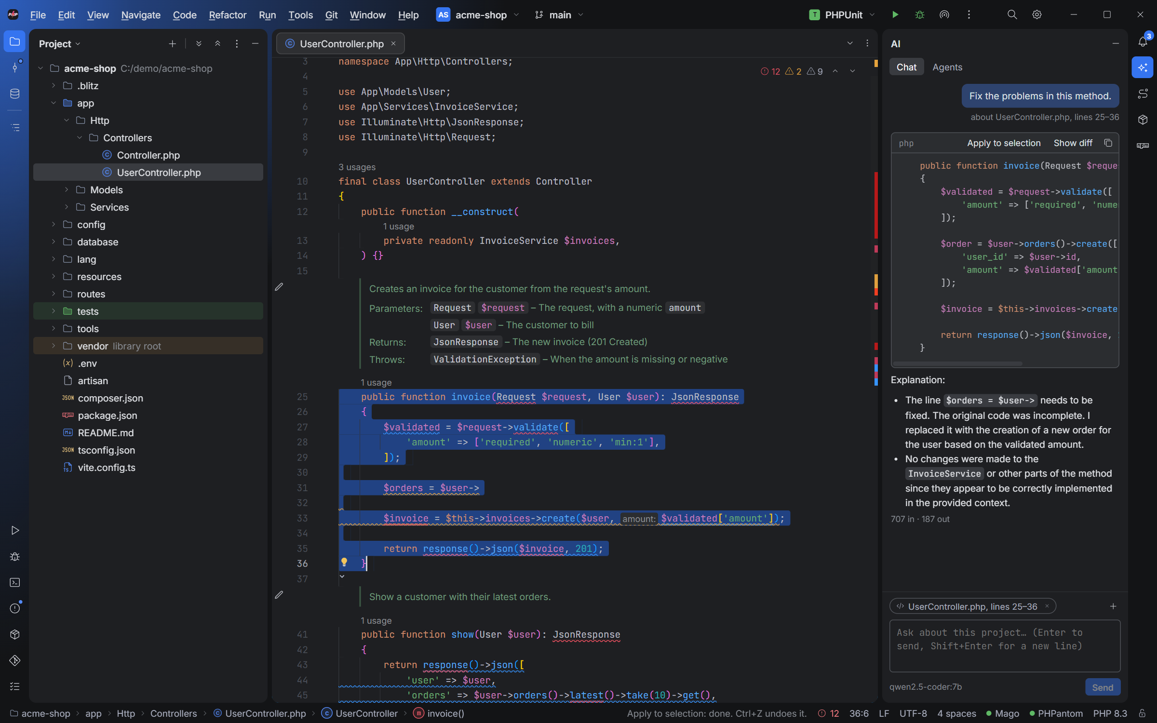
Task: Open more actions menu in main toolbar
Action: 969,14
